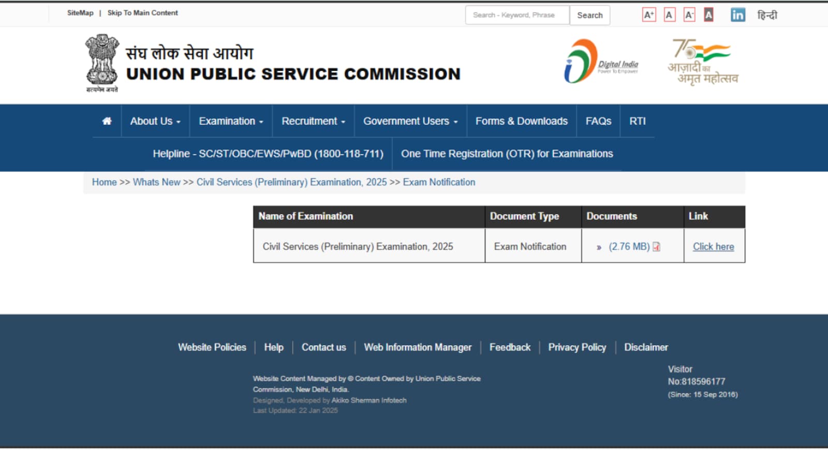Expand the About Us dropdown menu
Screen dimensions: 828x465
click(155, 121)
